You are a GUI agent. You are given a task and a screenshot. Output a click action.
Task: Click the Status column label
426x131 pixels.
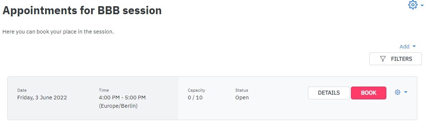click(242, 90)
